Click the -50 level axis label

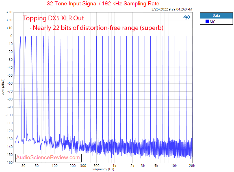[10, 76]
